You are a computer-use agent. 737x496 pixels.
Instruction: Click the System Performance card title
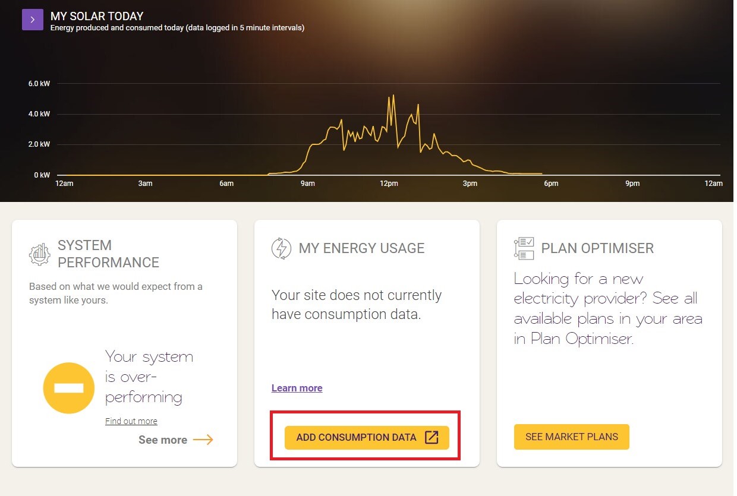point(108,254)
